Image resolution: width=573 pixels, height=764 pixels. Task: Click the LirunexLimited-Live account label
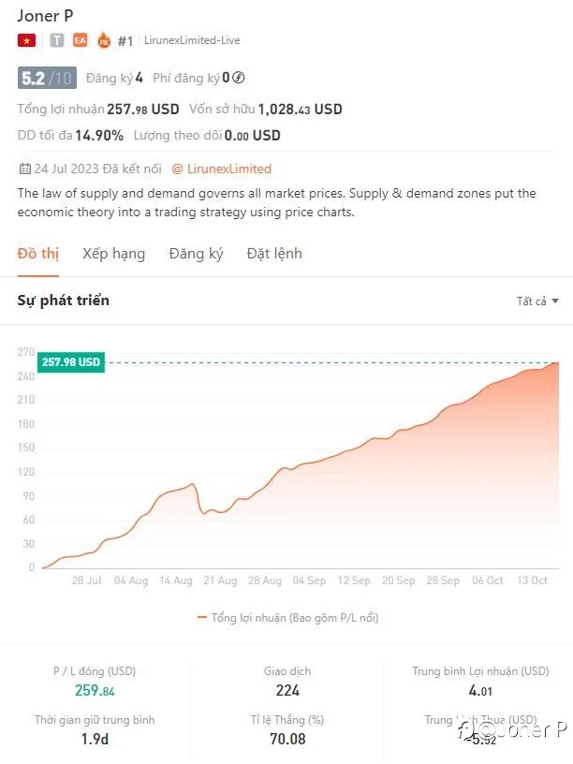point(192,40)
